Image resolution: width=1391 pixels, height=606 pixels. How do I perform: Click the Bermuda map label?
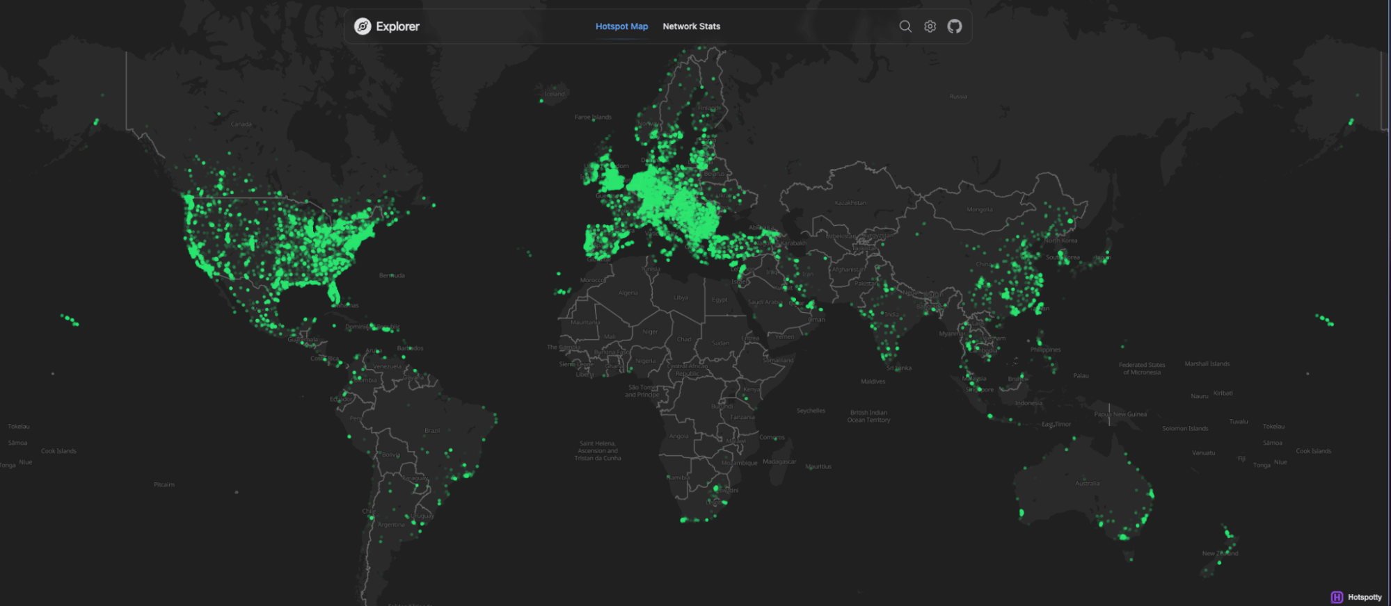tap(392, 275)
